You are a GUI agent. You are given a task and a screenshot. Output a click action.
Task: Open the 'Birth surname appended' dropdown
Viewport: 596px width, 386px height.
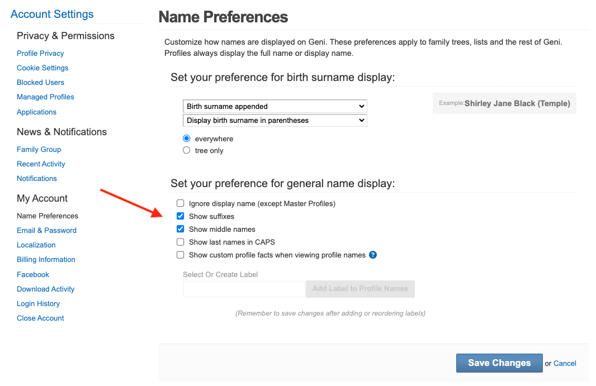[275, 106]
